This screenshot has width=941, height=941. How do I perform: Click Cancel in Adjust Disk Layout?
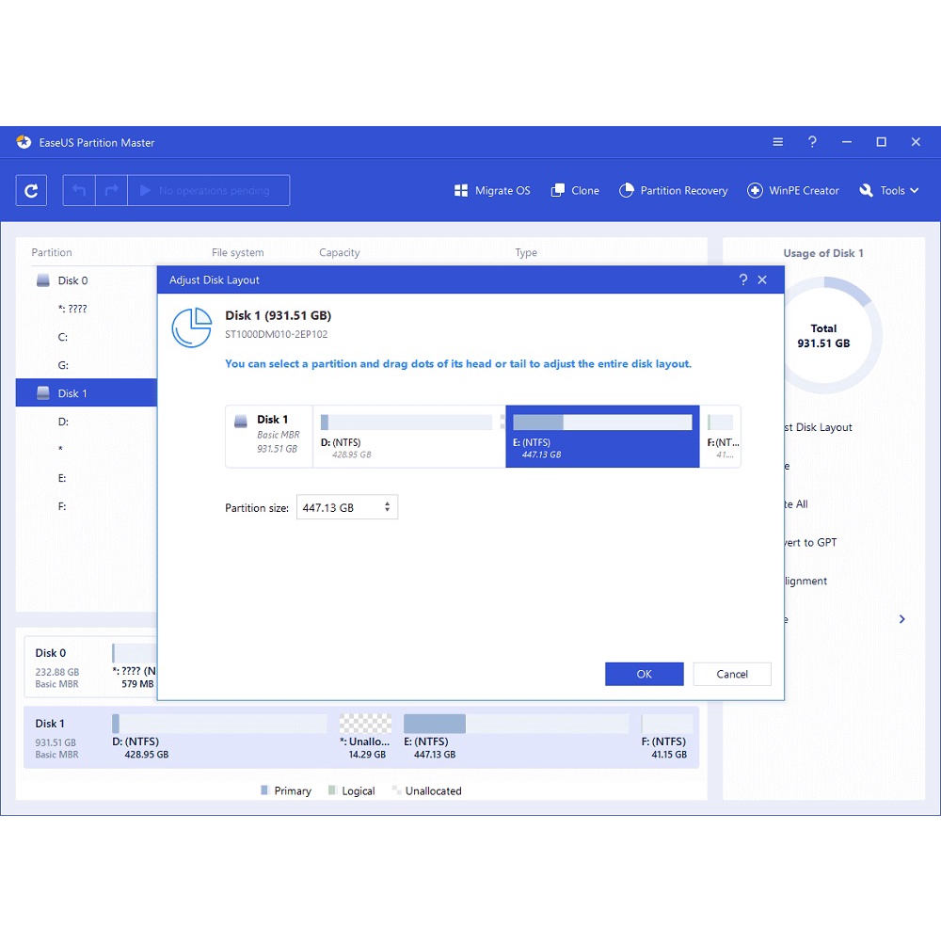pos(732,674)
